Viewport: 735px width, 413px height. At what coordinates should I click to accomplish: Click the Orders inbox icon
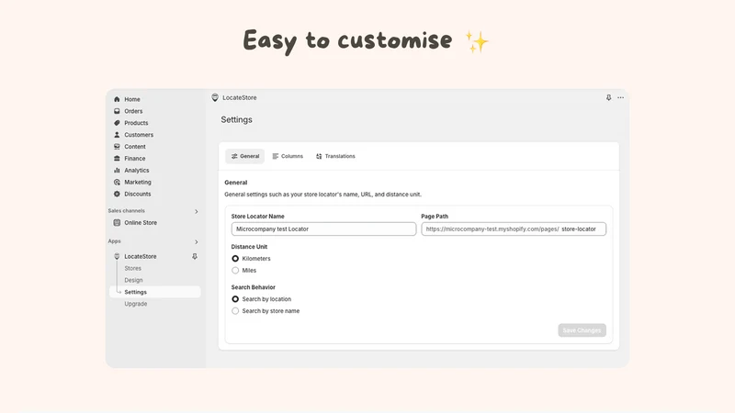pos(117,111)
